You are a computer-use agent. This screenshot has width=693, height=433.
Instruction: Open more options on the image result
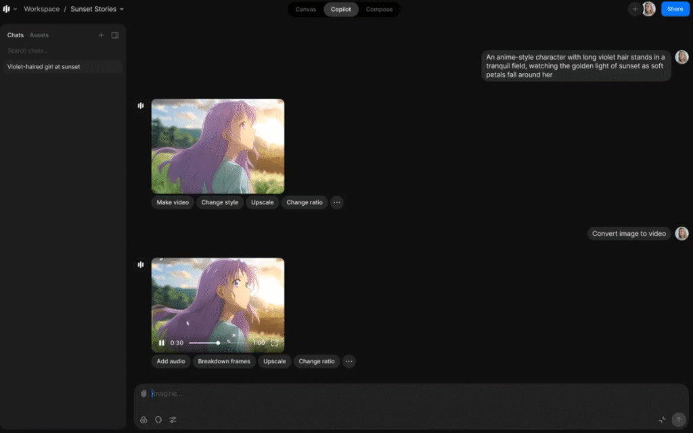tap(336, 202)
